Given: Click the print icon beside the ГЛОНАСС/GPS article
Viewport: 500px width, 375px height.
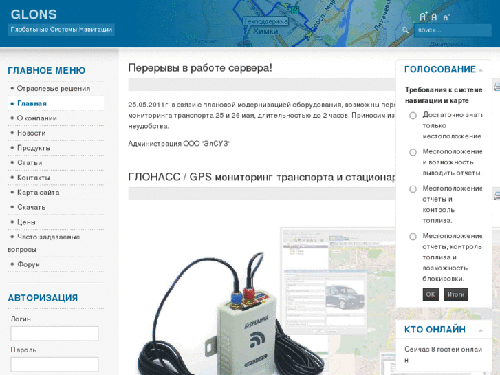Looking at the screenshot, I should (497, 196).
